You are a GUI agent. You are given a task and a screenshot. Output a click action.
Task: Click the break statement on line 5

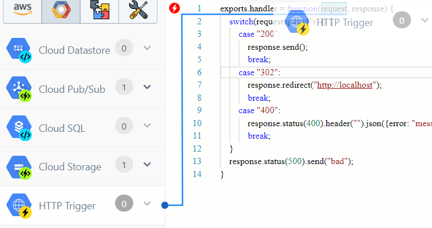[x=259, y=59]
